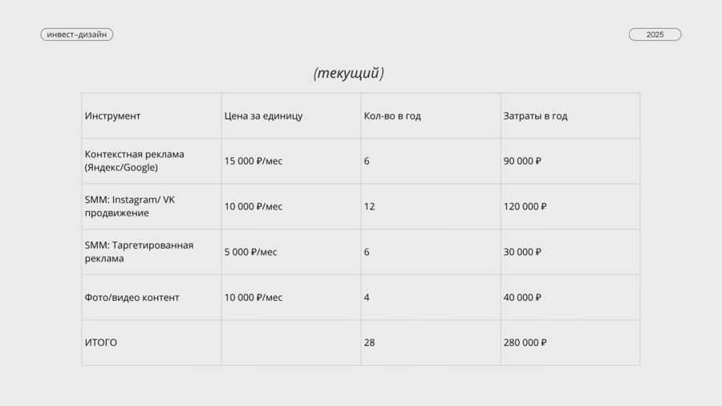Select the "15 000 ₽/мес" price cell
722x406 pixels.
[x=254, y=161]
